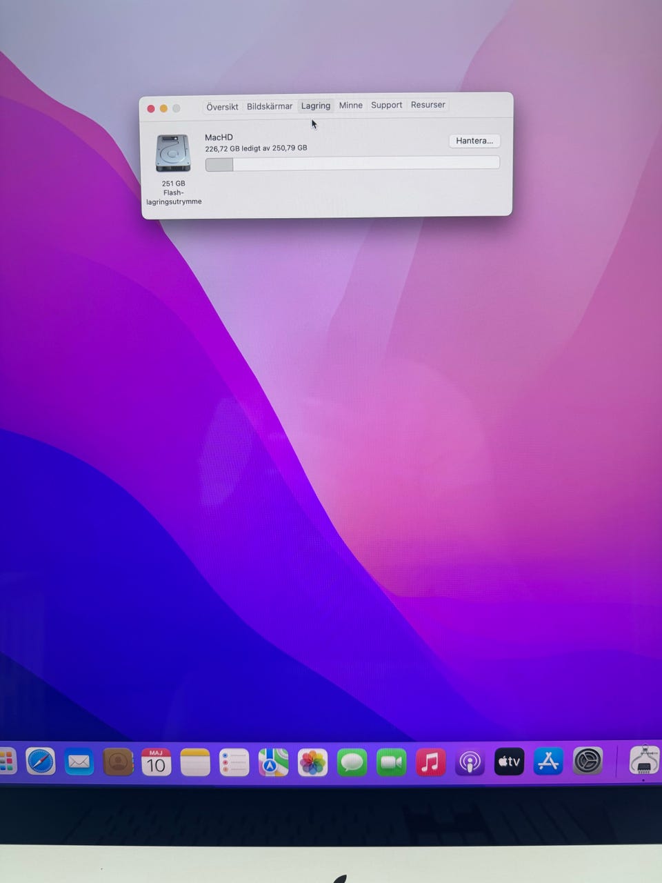Launch Reminders from the Dock
The height and width of the screenshot is (883, 662).
point(234,762)
